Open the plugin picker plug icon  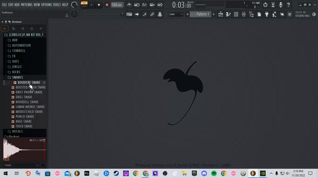tap(267, 14)
